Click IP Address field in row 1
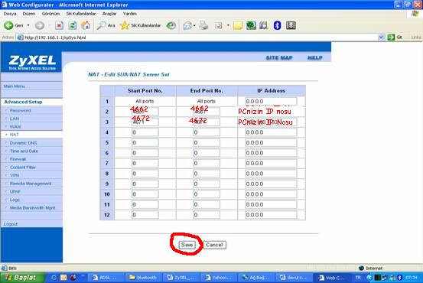 271,101
